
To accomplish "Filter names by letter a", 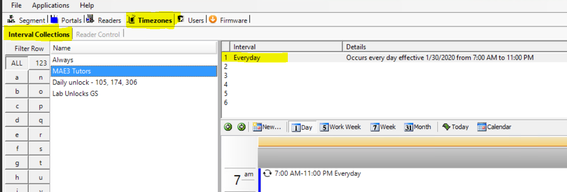I will click(x=17, y=77).
